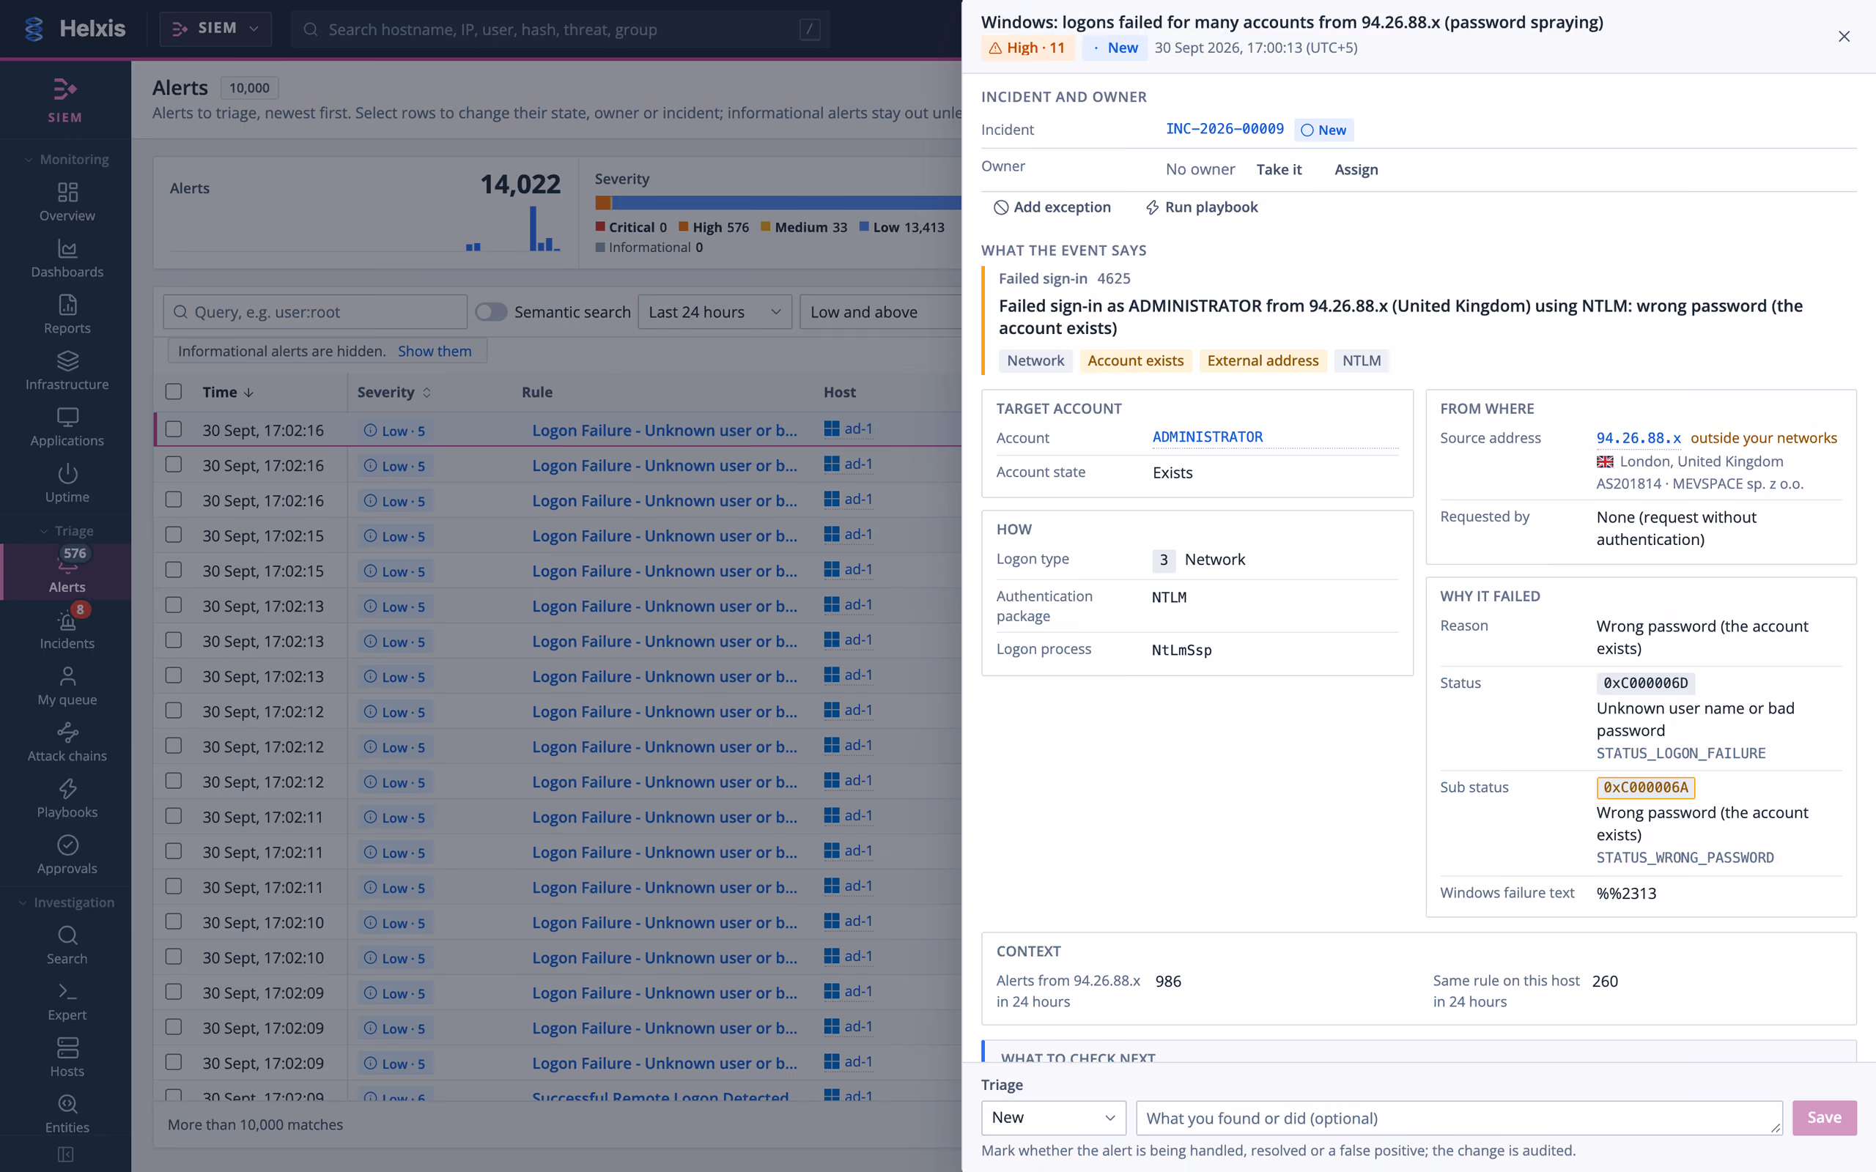Open Expert console sidebar icon
Image resolution: width=1876 pixels, height=1172 pixels.
[x=67, y=1001]
